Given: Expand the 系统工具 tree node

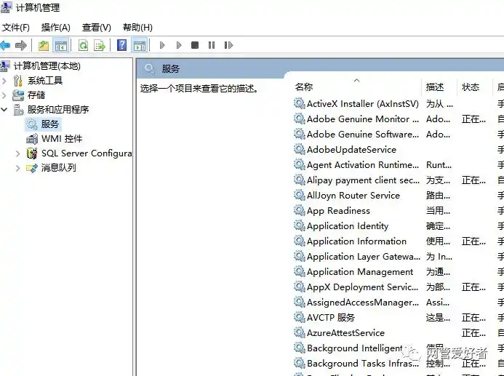Looking at the screenshot, I should [x=4, y=81].
